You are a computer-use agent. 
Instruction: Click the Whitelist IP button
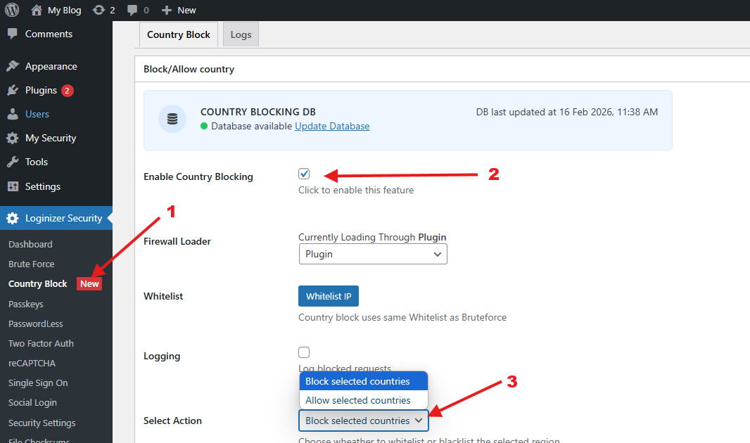(x=328, y=296)
